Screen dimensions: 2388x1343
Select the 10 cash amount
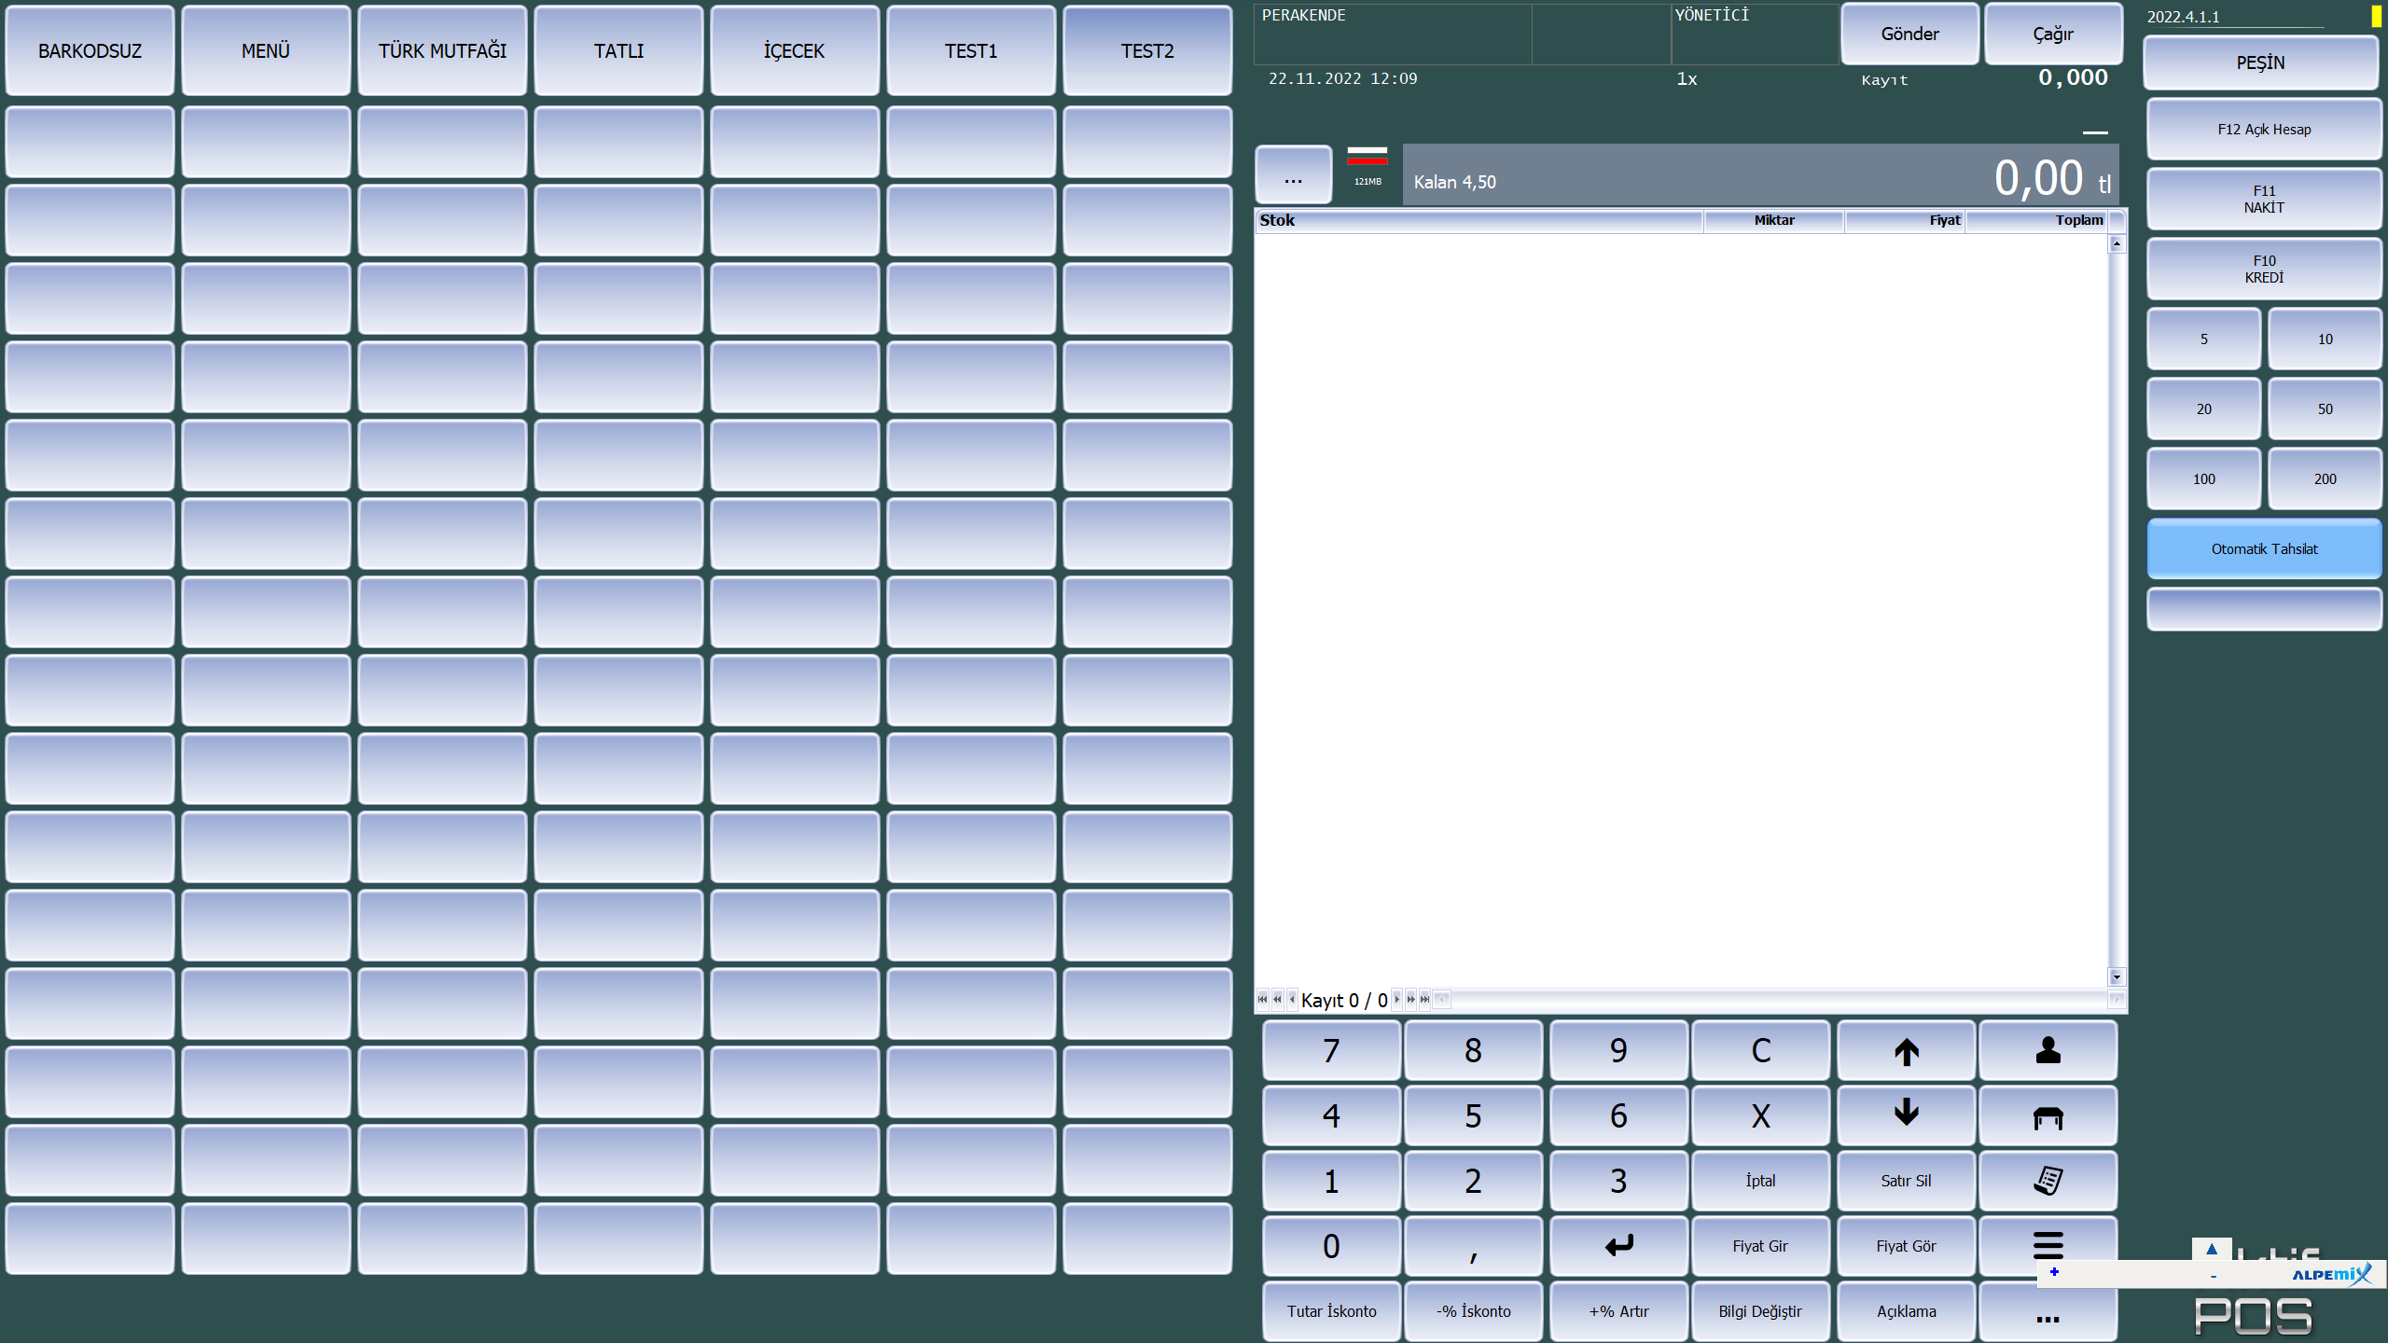click(2325, 339)
